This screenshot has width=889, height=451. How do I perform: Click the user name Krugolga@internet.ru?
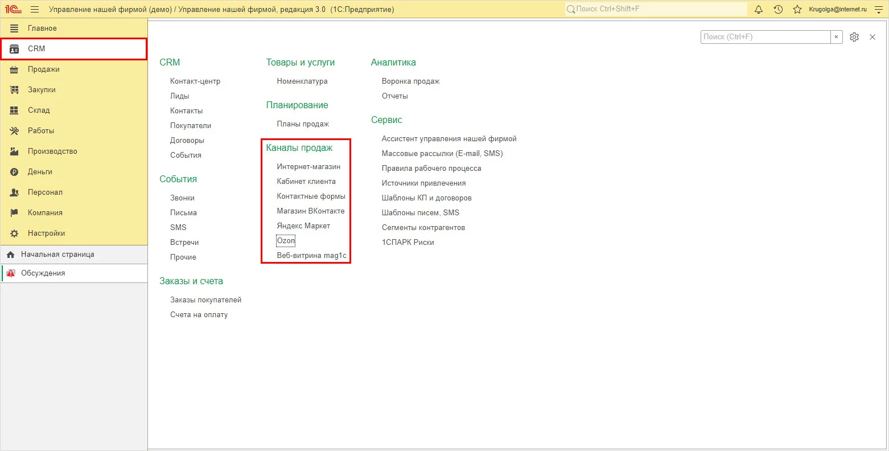pos(838,10)
